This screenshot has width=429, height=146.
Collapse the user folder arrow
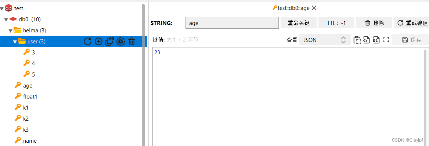15,42
